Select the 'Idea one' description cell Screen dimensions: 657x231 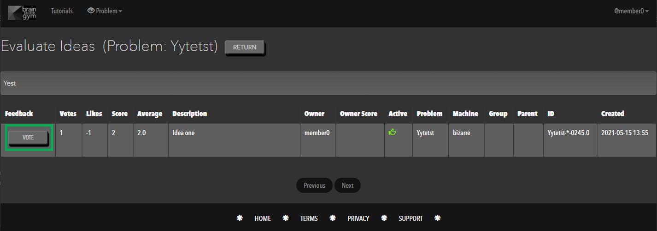tap(234, 140)
